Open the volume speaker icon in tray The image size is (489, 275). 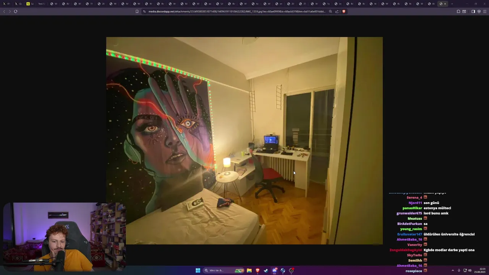tap(470, 270)
